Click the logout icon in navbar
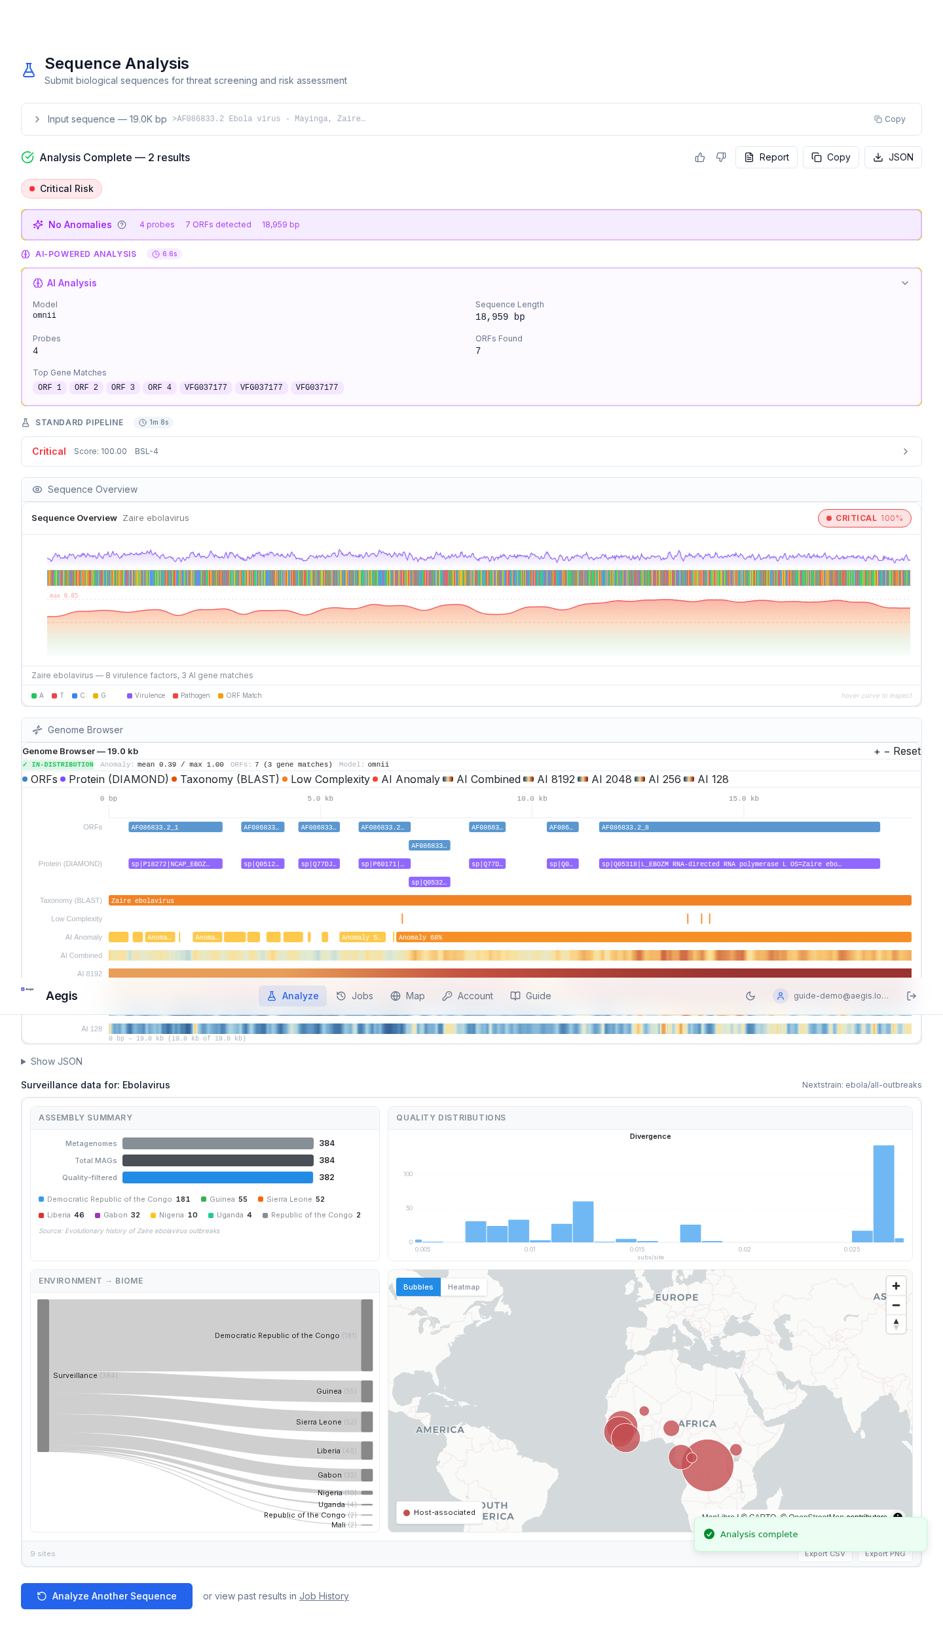Viewport: 943px width, 1625px height. click(x=911, y=996)
